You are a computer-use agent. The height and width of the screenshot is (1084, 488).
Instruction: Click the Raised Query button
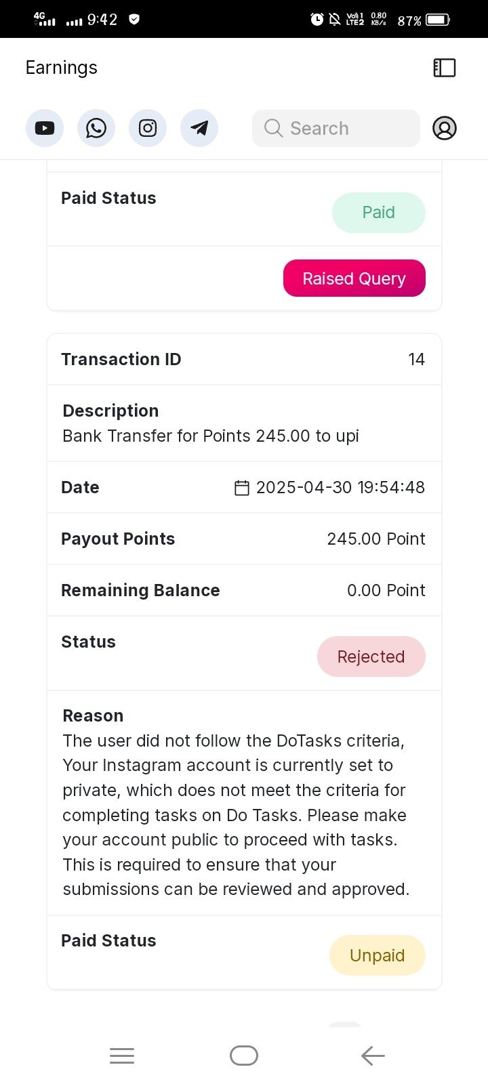point(354,278)
